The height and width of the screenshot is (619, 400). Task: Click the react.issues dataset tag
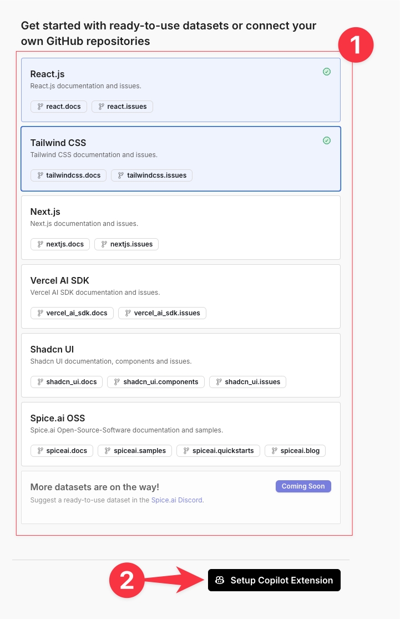(x=122, y=107)
